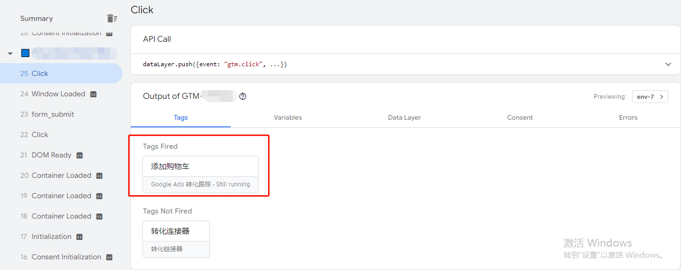Switch to the Consent tab
The height and width of the screenshot is (270, 681).
(x=520, y=118)
